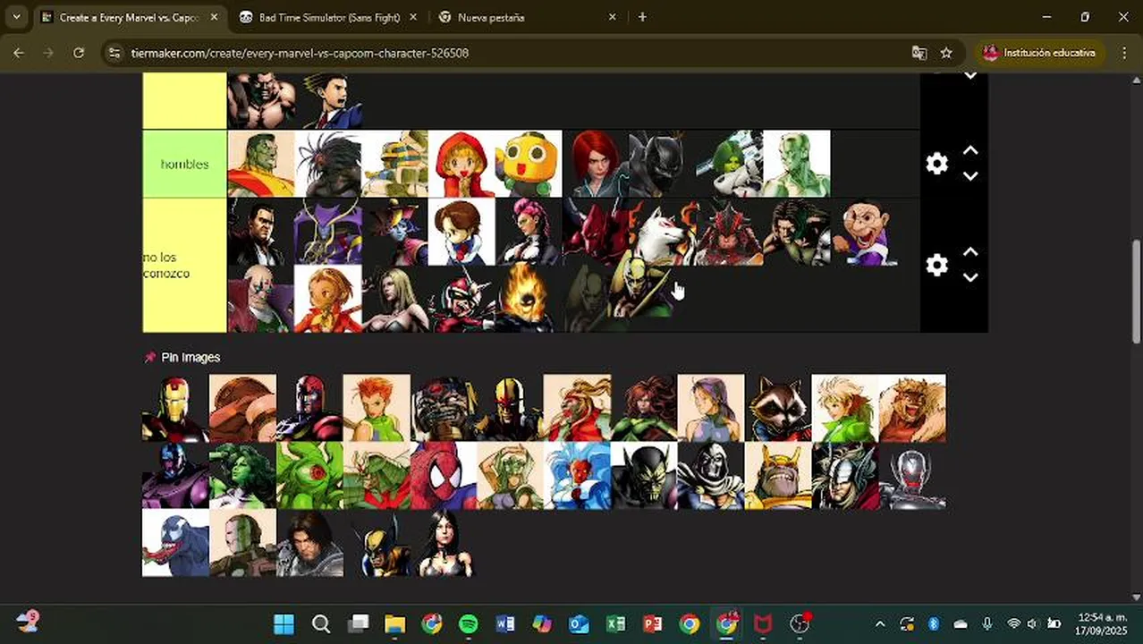
Task: Switch to the Bad Time Simulator (Sans Fight) tab
Action: (x=329, y=17)
